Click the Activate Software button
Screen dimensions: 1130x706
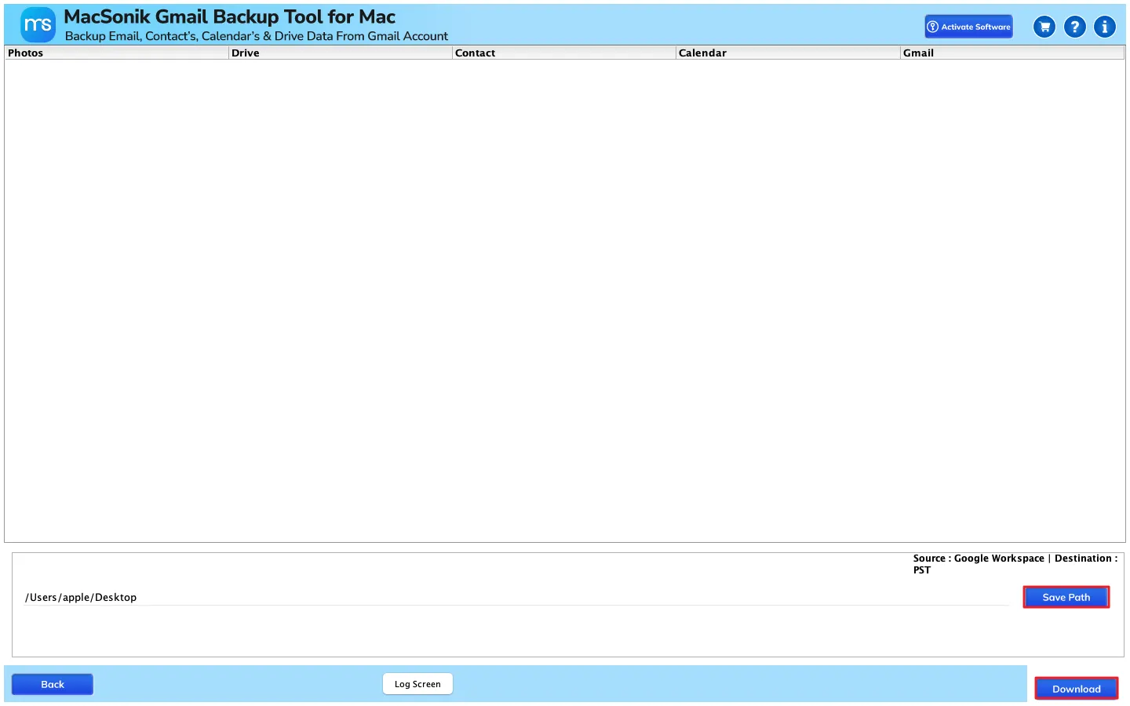[968, 27]
